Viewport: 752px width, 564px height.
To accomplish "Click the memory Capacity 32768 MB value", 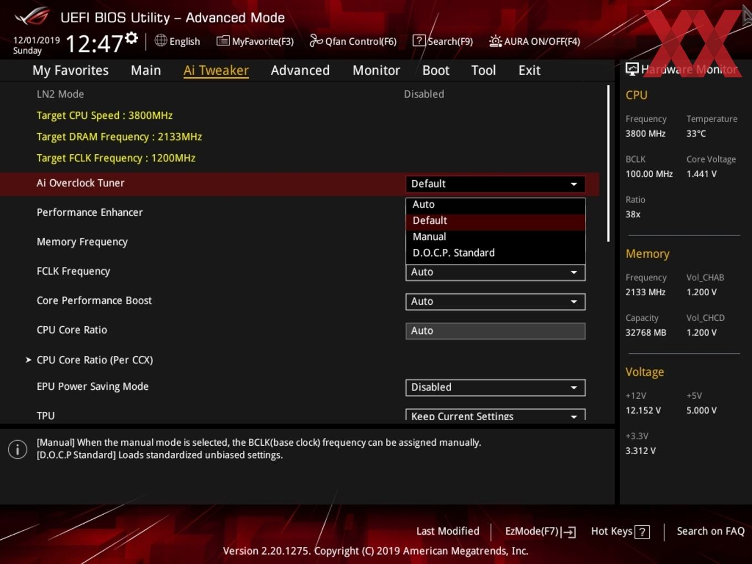I will point(646,333).
